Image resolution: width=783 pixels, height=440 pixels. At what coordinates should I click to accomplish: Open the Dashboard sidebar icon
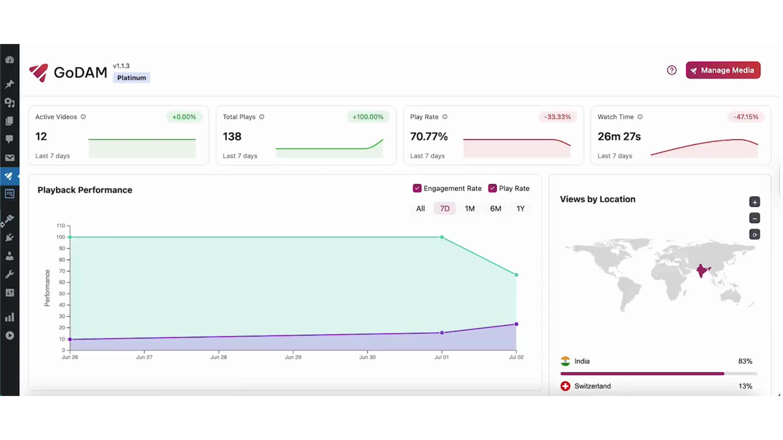[x=9, y=60]
